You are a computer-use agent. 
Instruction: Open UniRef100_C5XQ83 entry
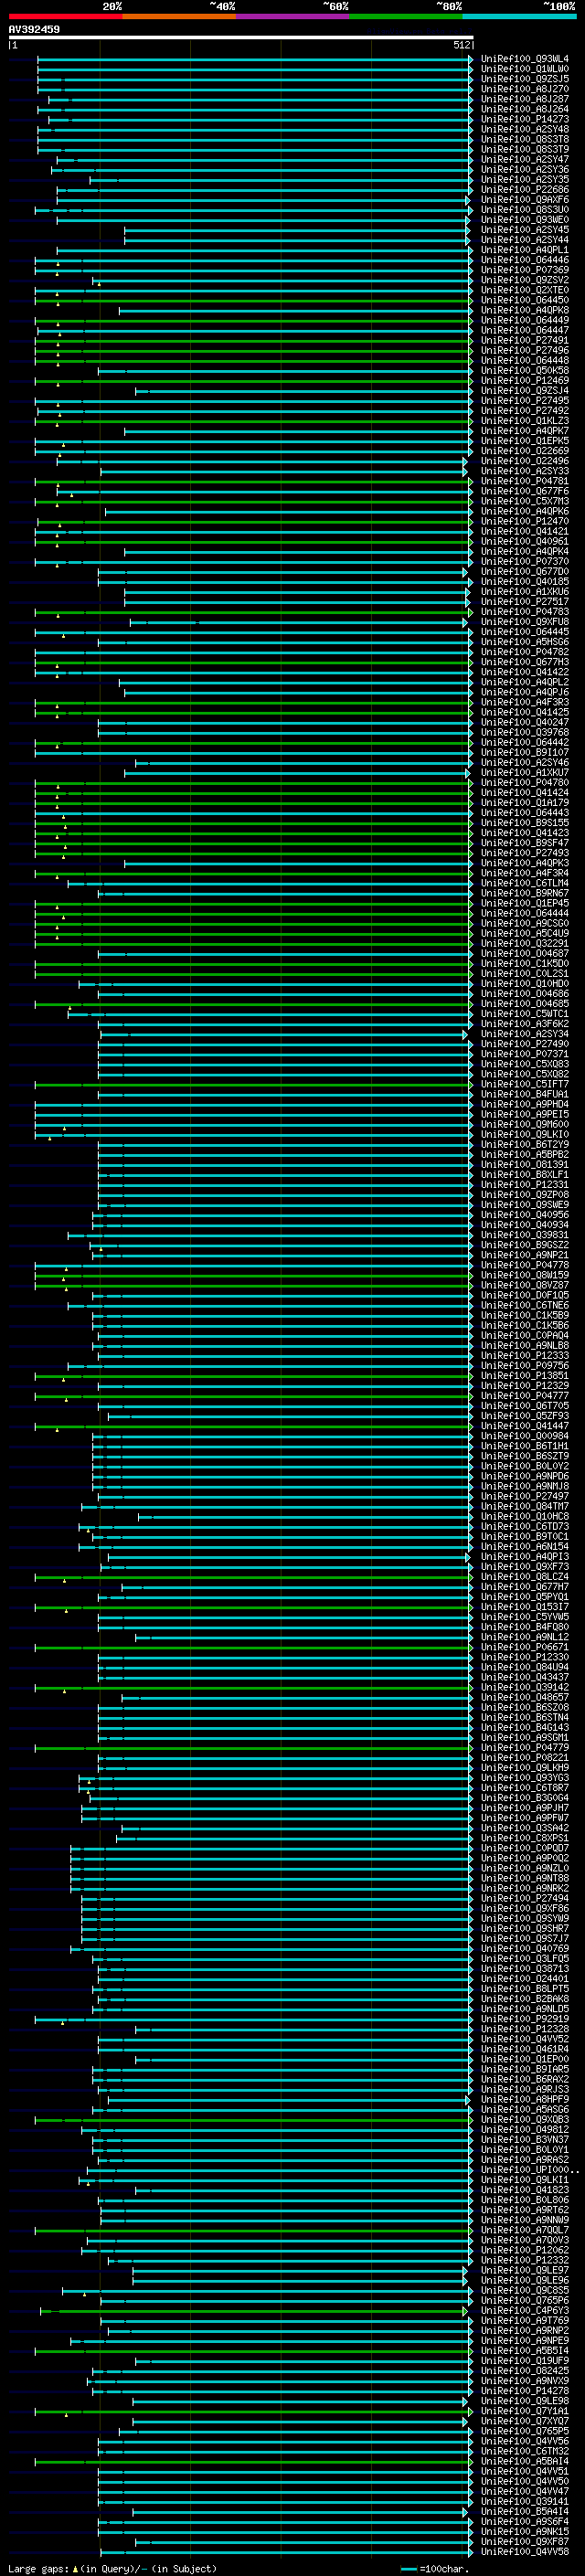[525, 1064]
